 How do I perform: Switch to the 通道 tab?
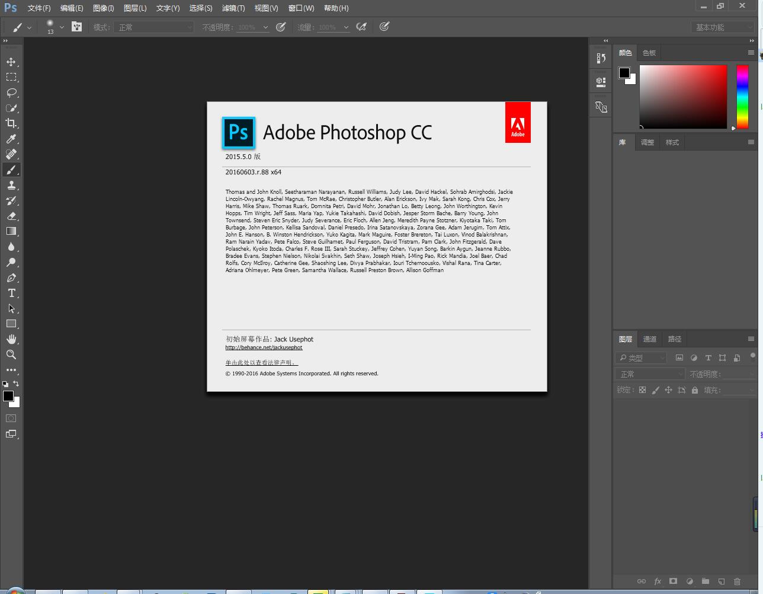coord(650,339)
